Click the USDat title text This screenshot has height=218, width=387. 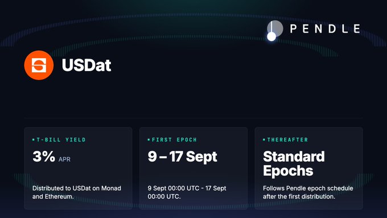[x=87, y=65]
